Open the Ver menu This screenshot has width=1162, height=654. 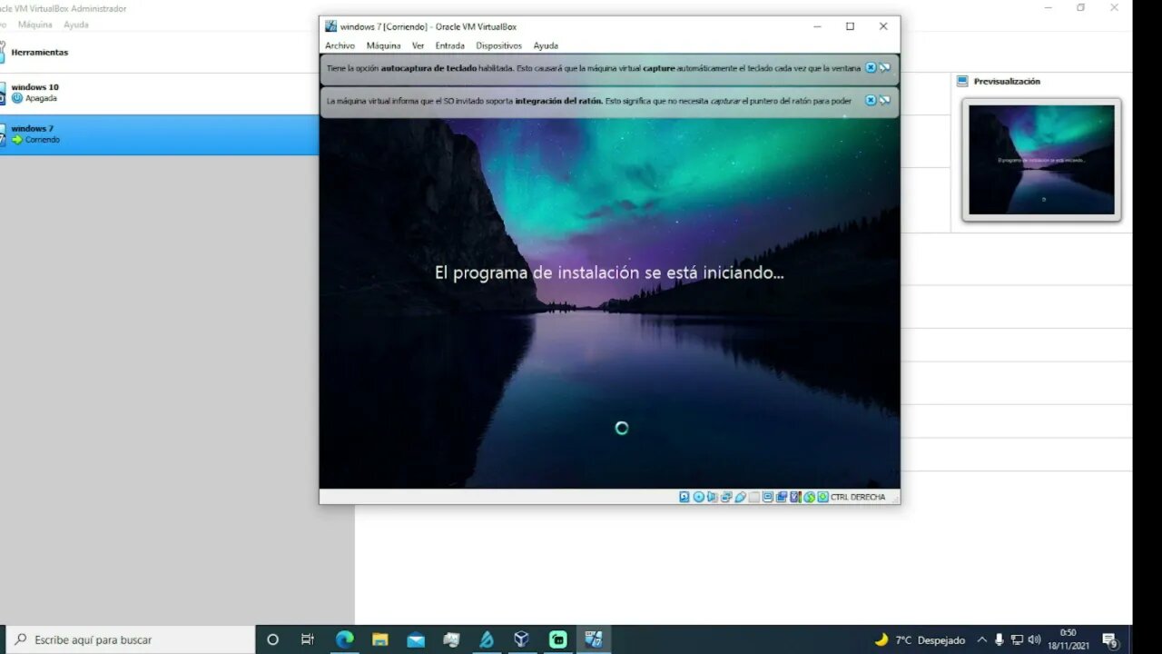pyautogui.click(x=418, y=45)
